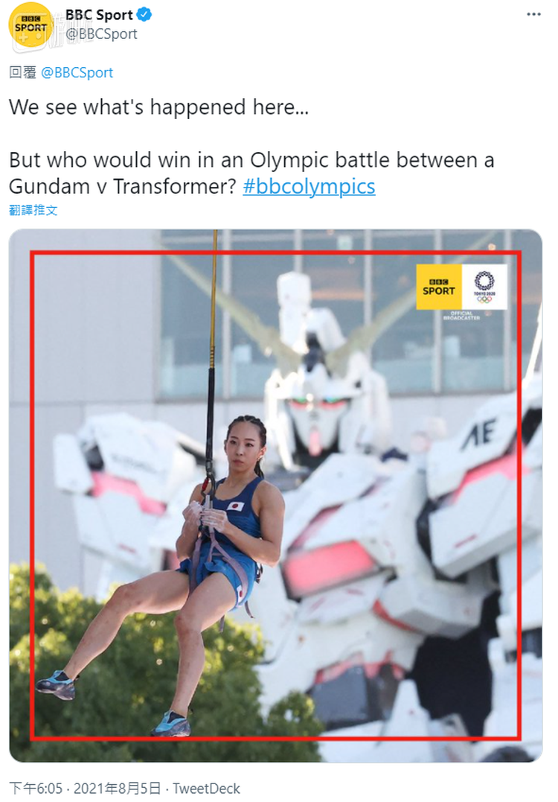Click the 翻譯推文 translate tweet link
The image size is (558, 802).
[x=33, y=210]
